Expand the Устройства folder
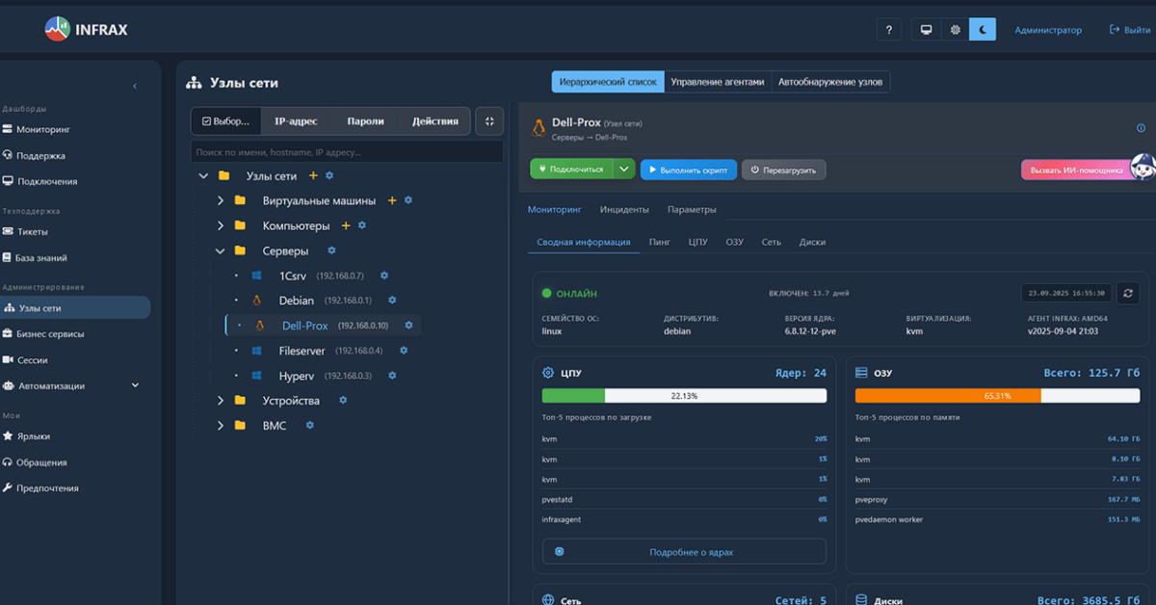Image resolution: width=1156 pixels, height=605 pixels. click(220, 400)
